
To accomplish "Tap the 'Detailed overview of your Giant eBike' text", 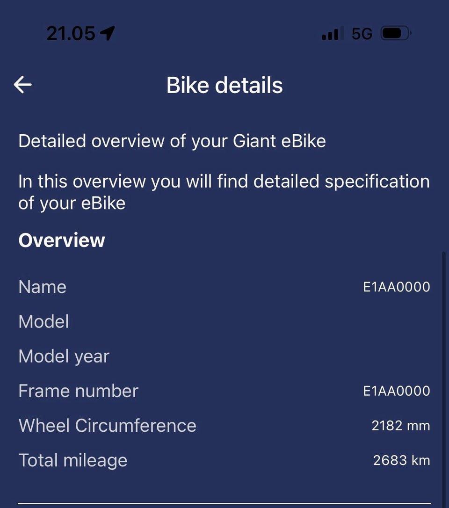I will (172, 141).
